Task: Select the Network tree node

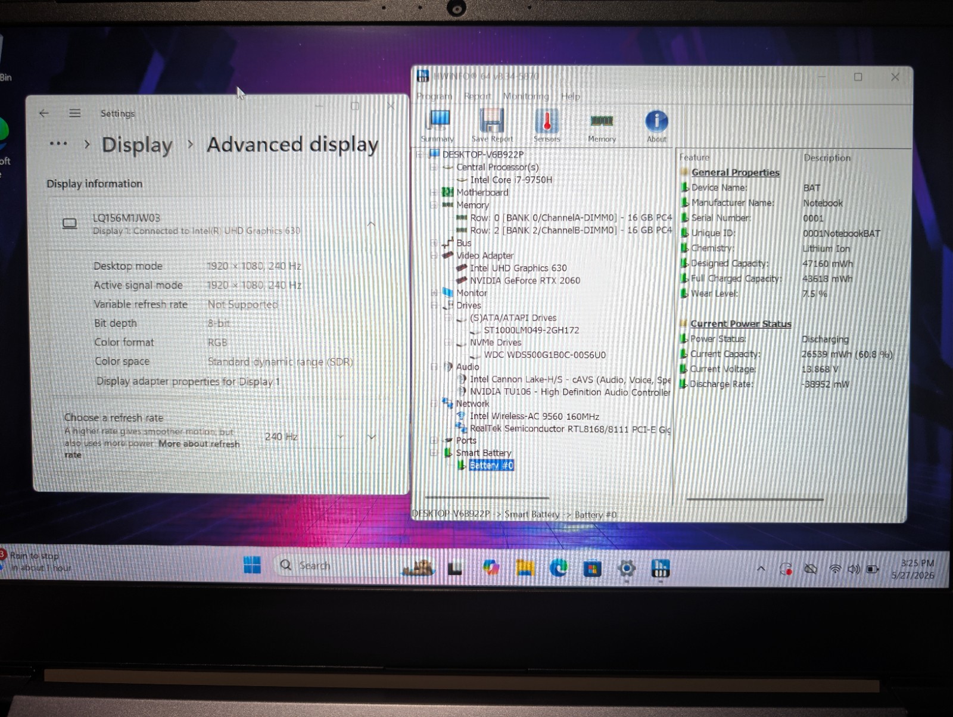Action: (x=472, y=404)
